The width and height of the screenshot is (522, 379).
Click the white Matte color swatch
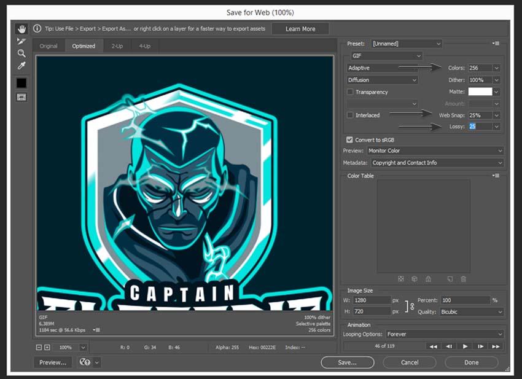pos(480,92)
